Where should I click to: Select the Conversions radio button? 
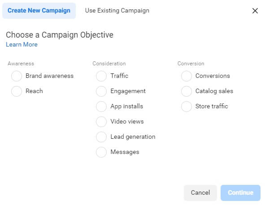click(187, 76)
